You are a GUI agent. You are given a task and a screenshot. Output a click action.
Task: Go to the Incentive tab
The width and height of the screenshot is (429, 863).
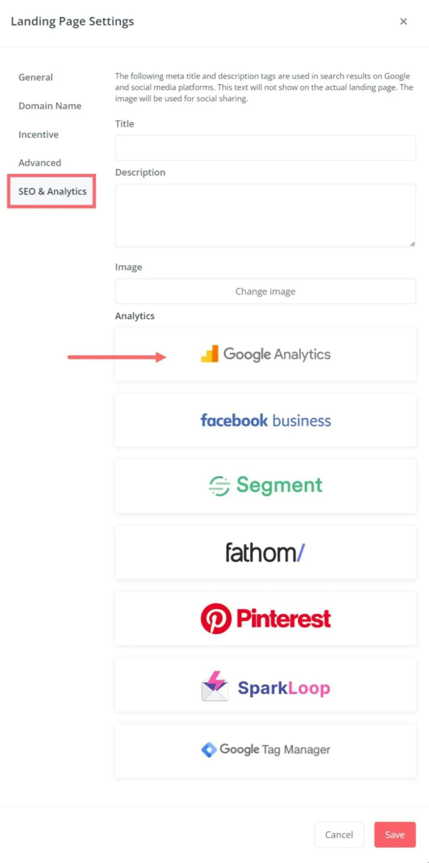(x=38, y=135)
